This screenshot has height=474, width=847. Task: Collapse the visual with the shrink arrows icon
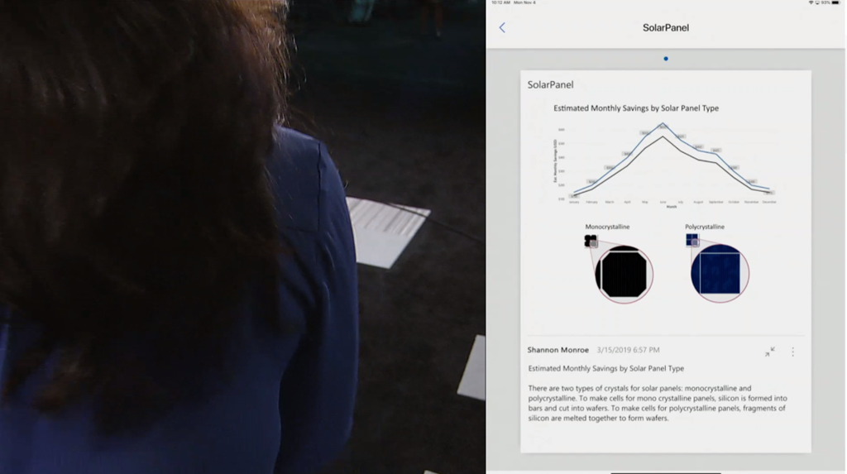770,352
